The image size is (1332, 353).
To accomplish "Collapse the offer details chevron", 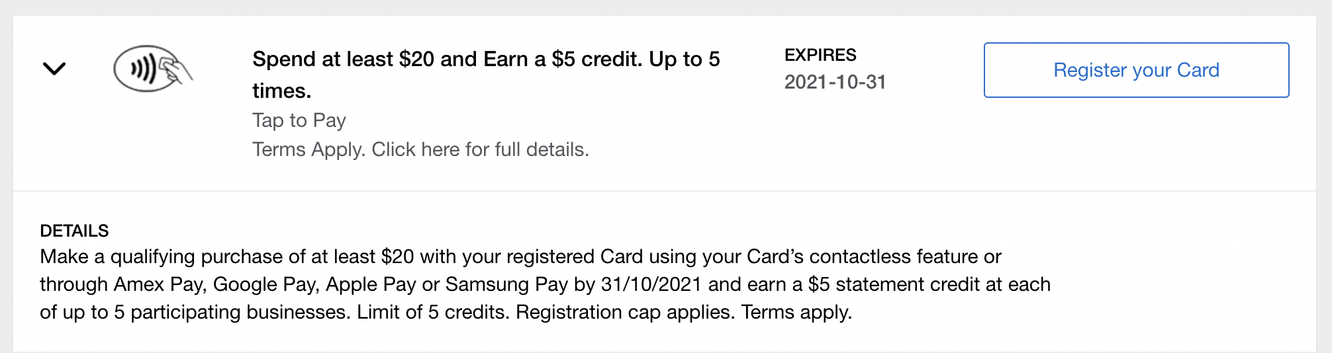I will point(54,68).
